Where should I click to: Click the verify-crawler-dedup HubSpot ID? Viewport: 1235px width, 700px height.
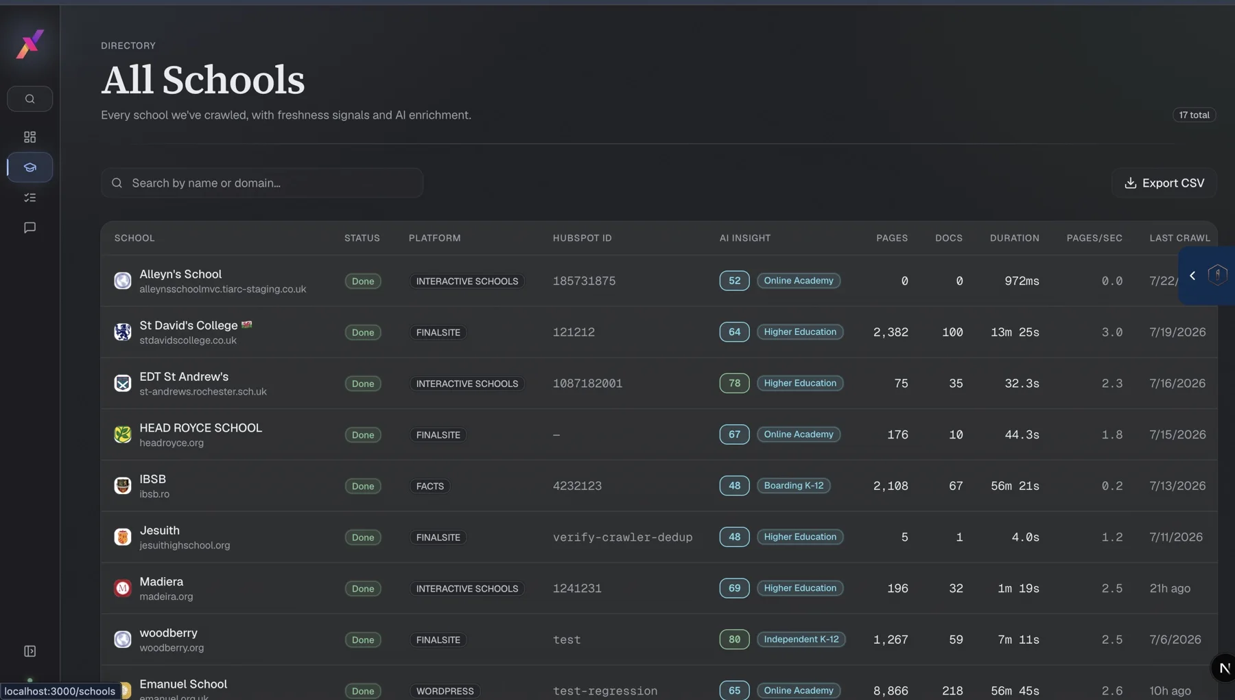(623, 537)
